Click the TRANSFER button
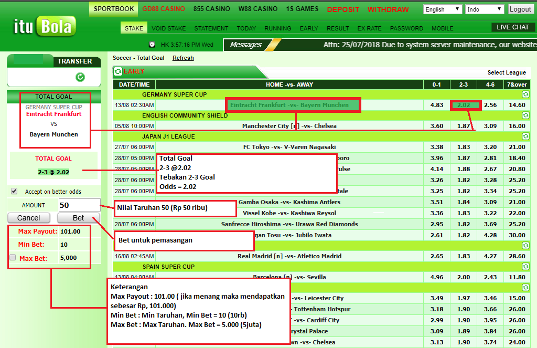The width and height of the screenshot is (537, 348). tap(74, 61)
